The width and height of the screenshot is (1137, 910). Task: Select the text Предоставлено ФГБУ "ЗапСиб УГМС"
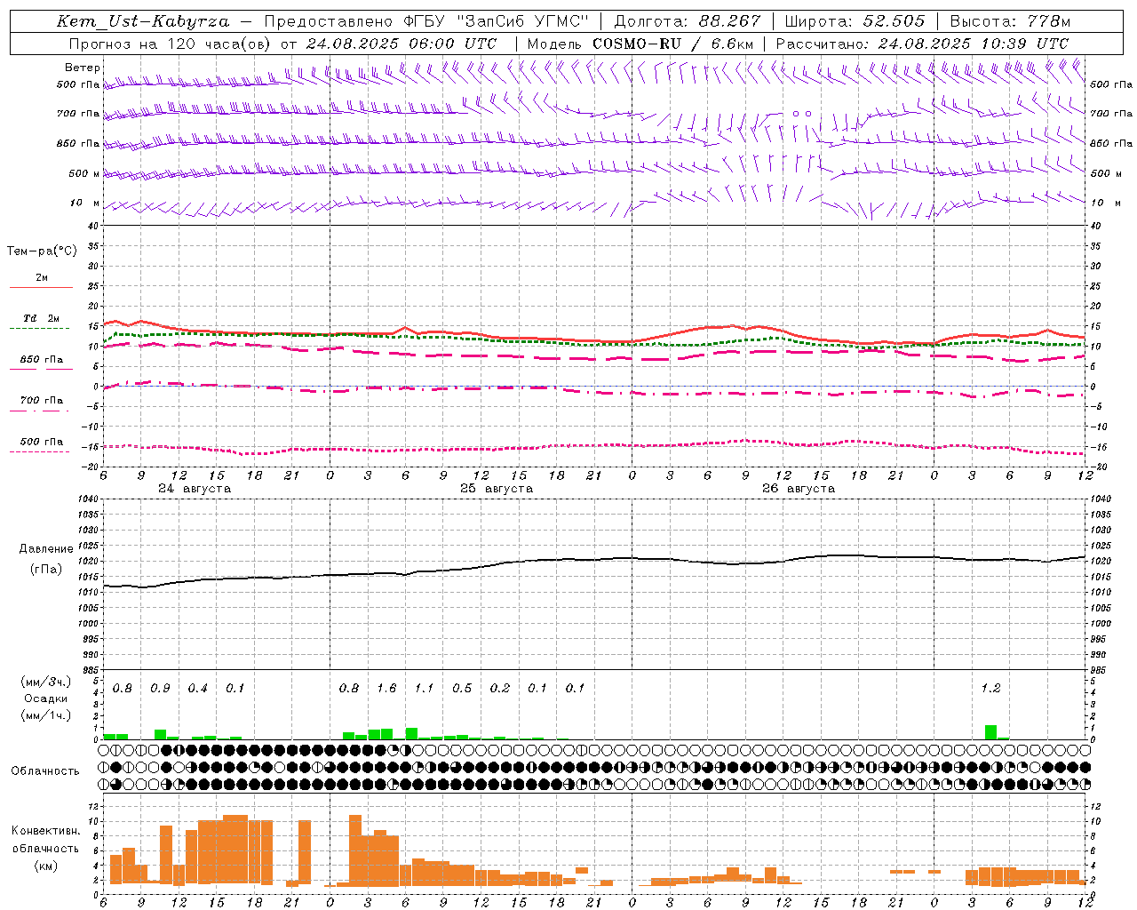pos(427,21)
